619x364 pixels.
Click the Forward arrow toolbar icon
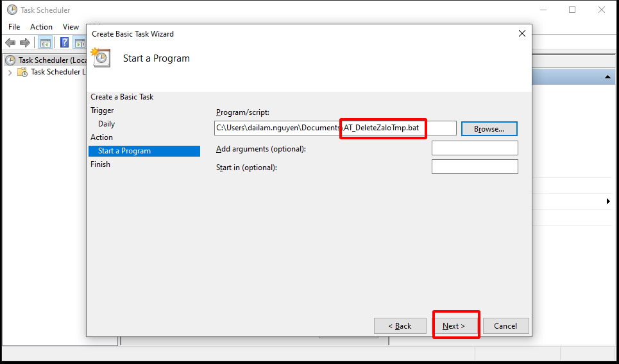coord(25,43)
